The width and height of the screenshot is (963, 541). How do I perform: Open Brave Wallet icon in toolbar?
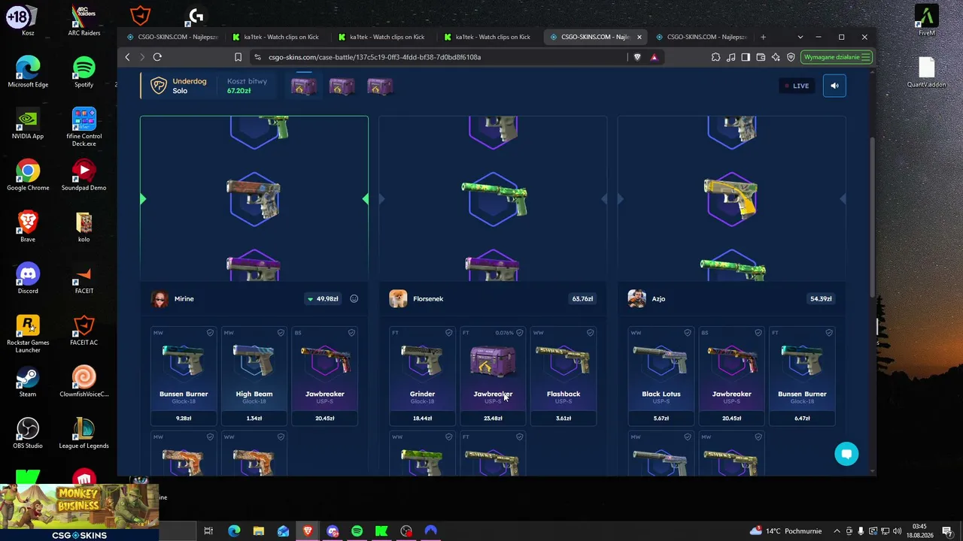[x=761, y=57]
